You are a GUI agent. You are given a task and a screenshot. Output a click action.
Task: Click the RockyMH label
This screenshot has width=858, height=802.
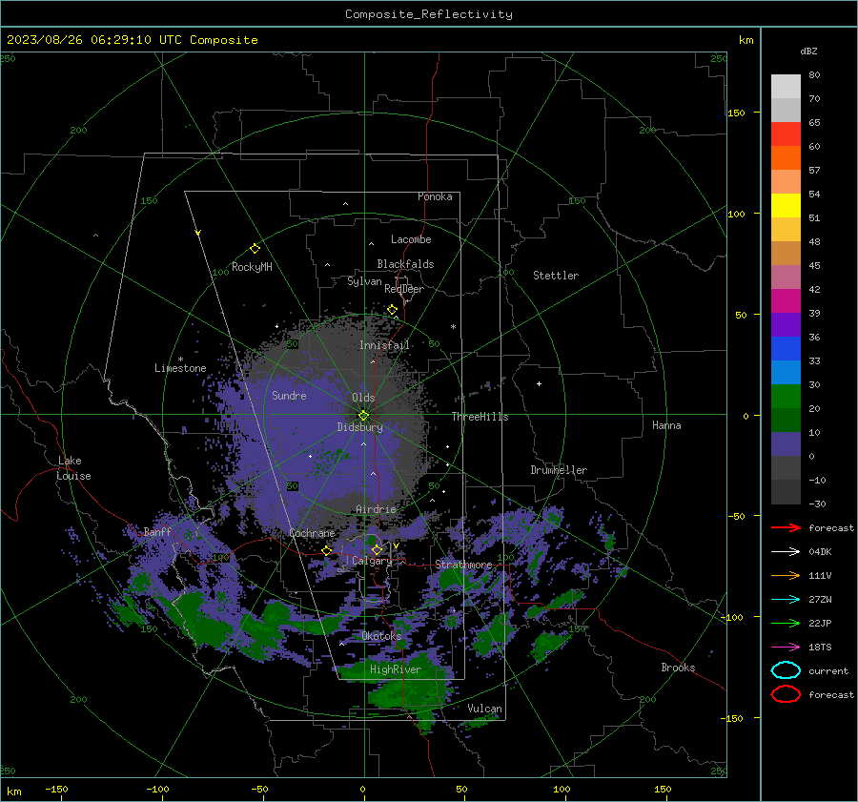coord(252,267)
